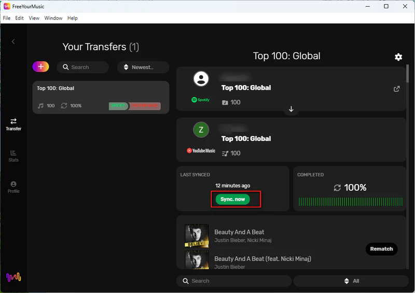Click the music note icon in transfer card

pos(40,106)
